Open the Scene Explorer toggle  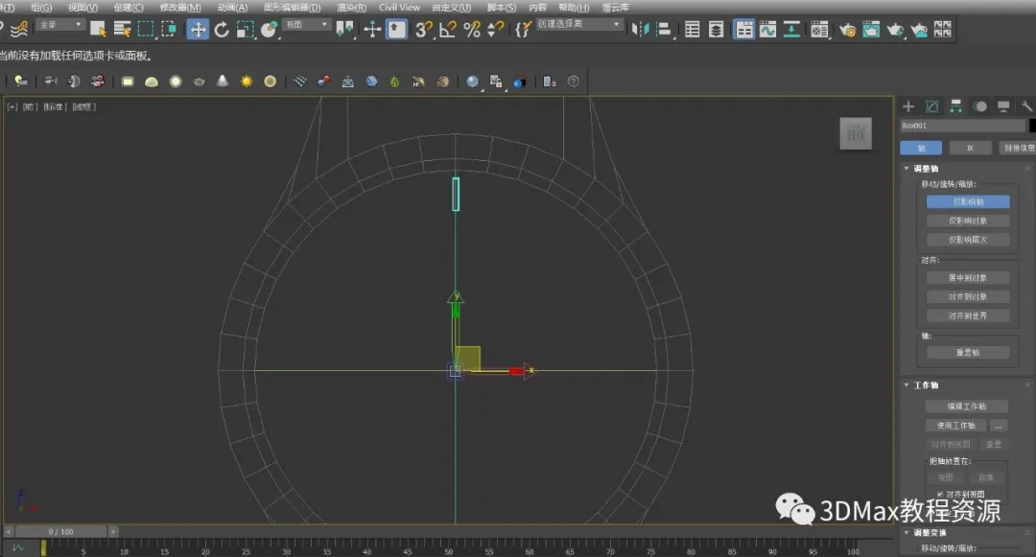point(693,29)
